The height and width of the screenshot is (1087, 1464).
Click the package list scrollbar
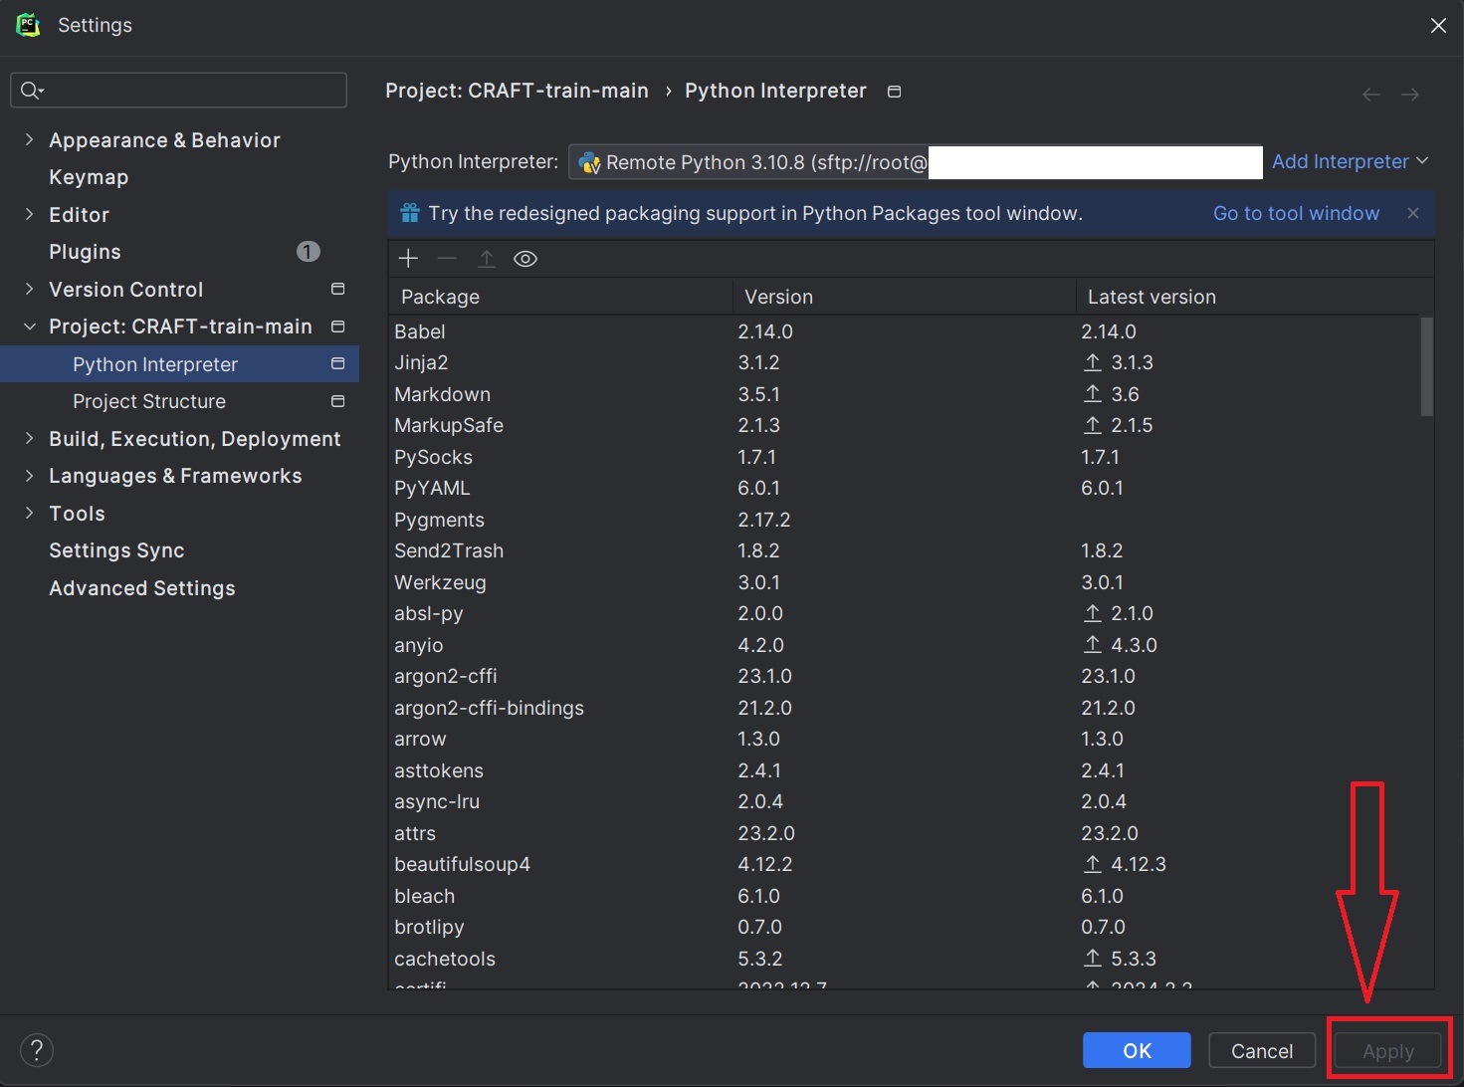click(1426, 366)
